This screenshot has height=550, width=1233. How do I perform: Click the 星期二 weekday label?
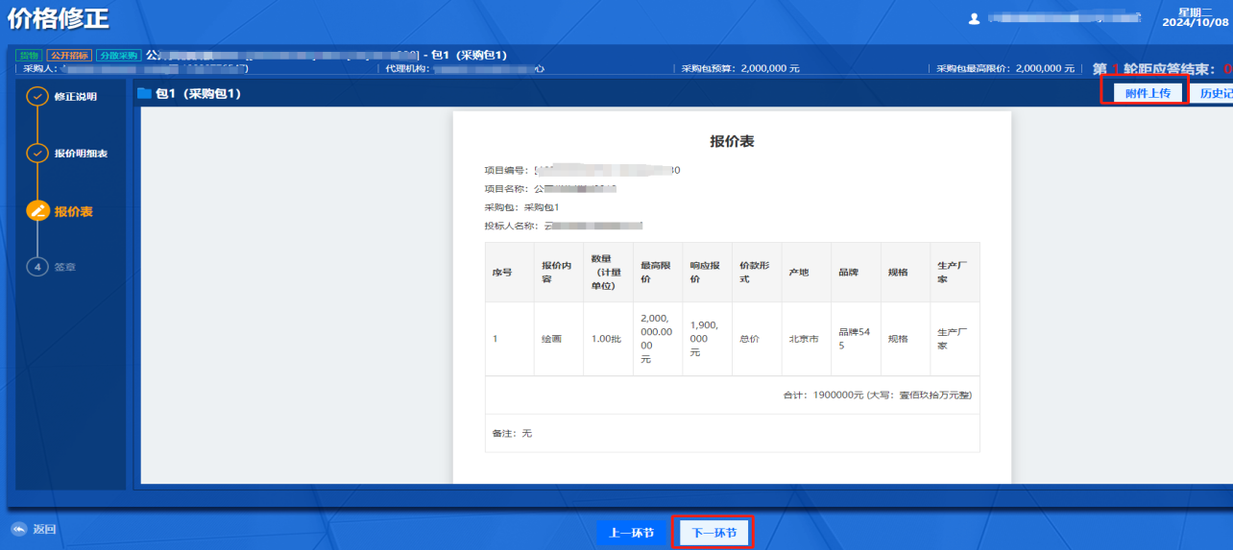tap(1197, 11)
